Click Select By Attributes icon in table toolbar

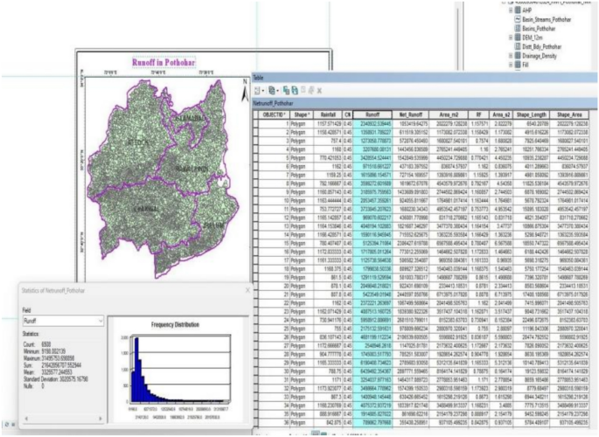coord(284,90)
